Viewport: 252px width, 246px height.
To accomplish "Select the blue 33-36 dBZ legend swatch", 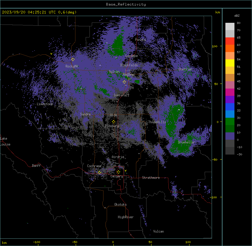I will 230,107.
